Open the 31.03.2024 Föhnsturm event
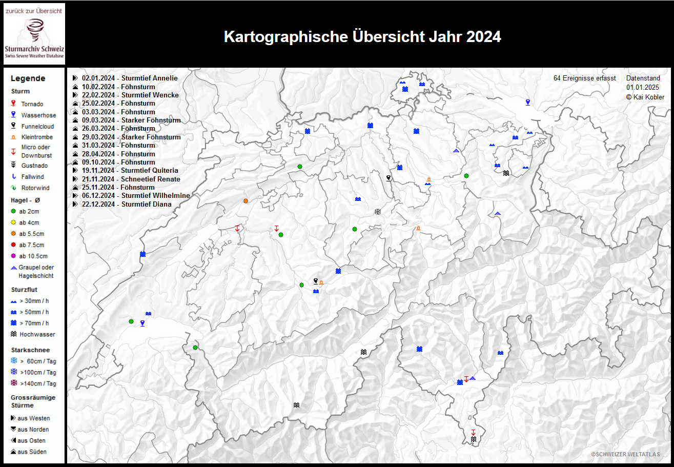 coord(118,145)
